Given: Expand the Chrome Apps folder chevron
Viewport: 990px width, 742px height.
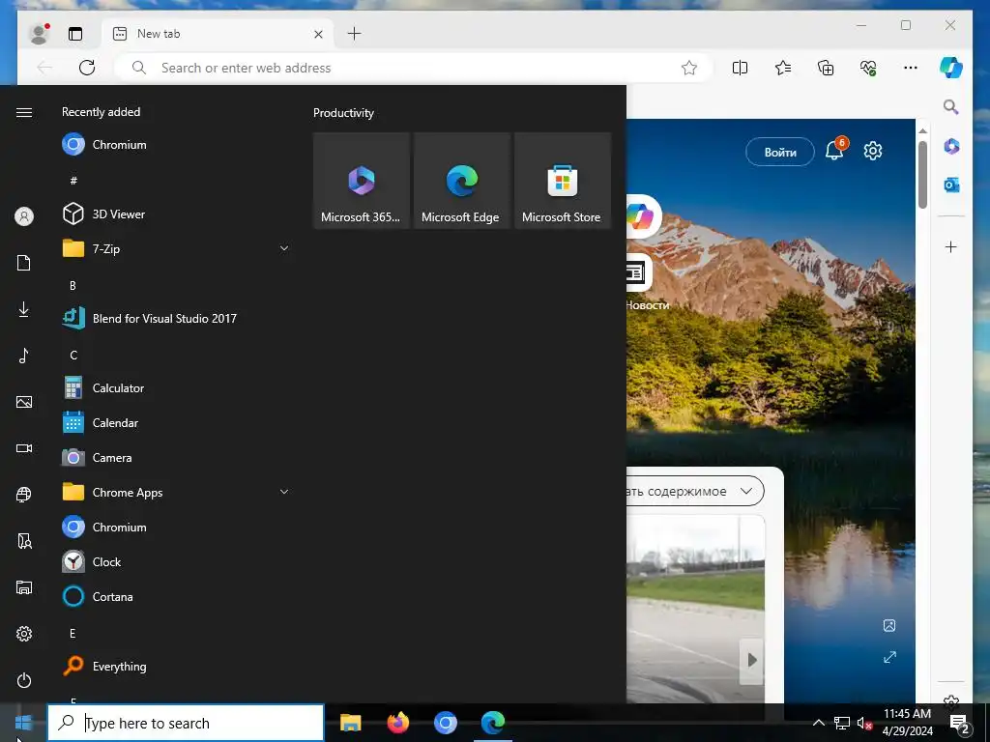Looking at the screenshot, I should point(284,492).
